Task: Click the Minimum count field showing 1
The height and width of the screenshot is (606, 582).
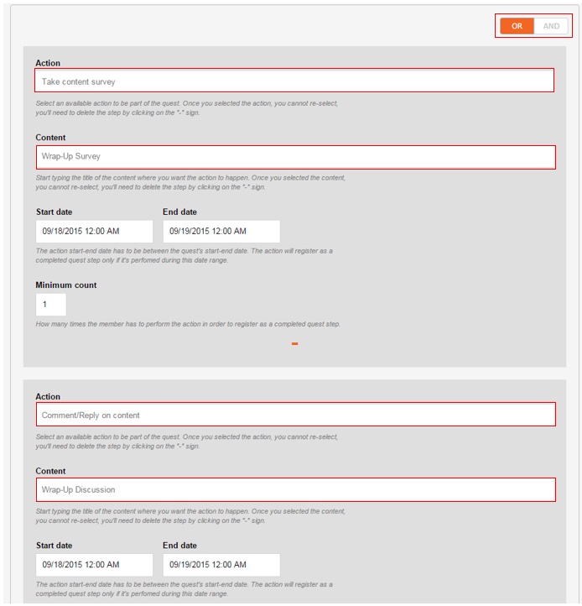Action: coord(51,305)
